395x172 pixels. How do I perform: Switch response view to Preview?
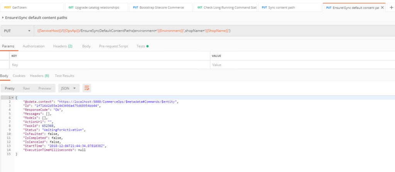(44, 88)
